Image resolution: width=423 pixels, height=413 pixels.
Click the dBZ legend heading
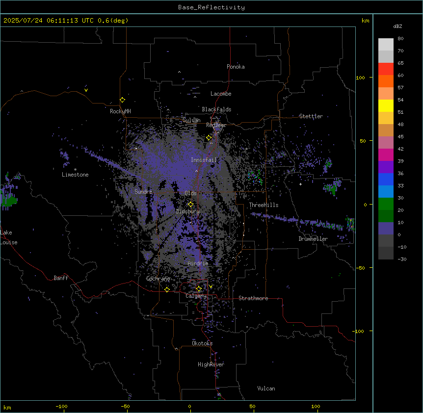coord(397,26)
